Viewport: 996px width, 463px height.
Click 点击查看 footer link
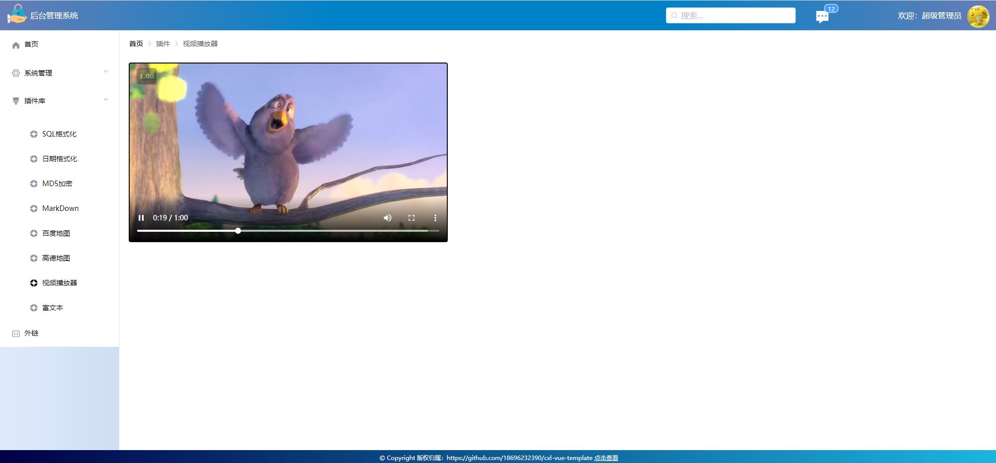(x=606, y=458)
